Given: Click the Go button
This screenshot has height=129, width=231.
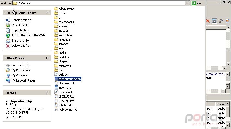Looking at the screenshot, I should tap(196, 3).
